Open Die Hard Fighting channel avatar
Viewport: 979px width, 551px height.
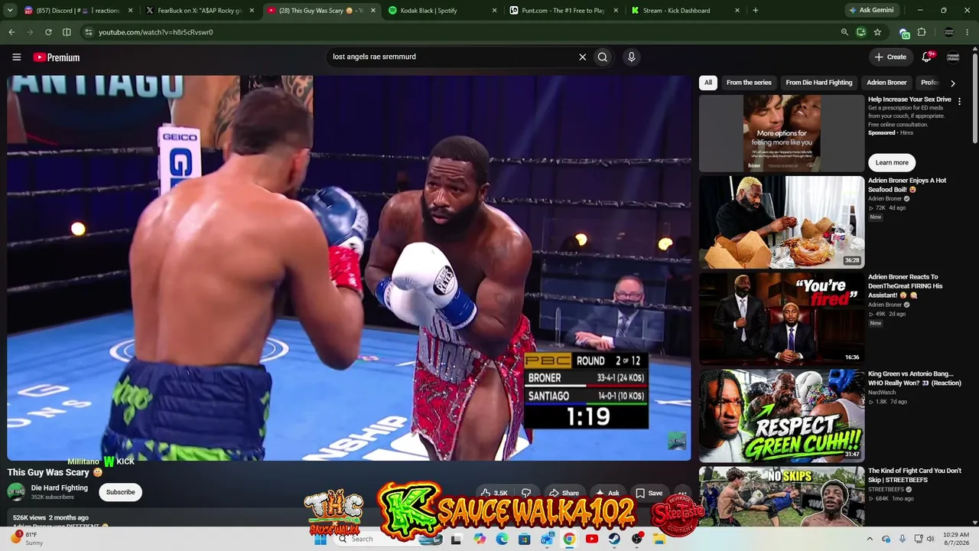coord(16,492)
